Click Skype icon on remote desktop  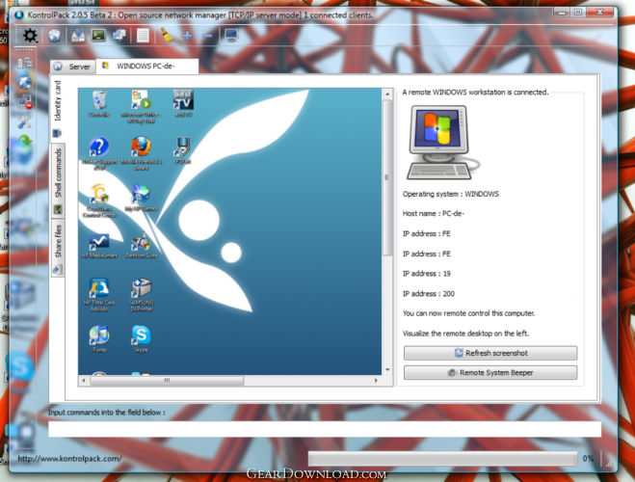(141, 338)
